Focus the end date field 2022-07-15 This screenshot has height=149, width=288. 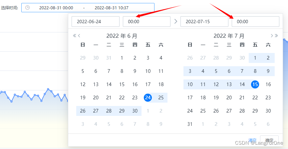204,22
